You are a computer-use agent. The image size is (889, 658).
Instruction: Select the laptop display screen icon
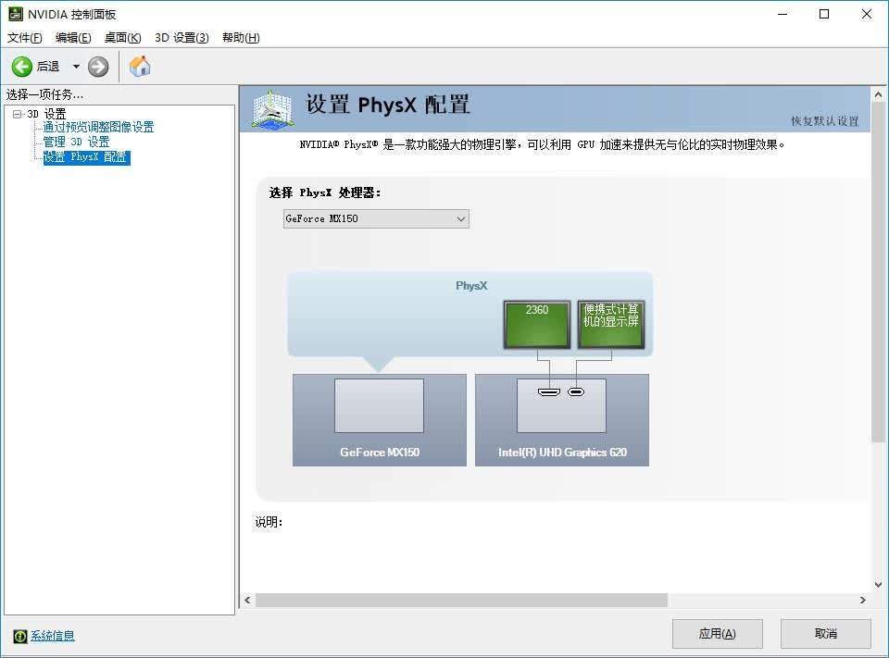(x=610, y=324)
